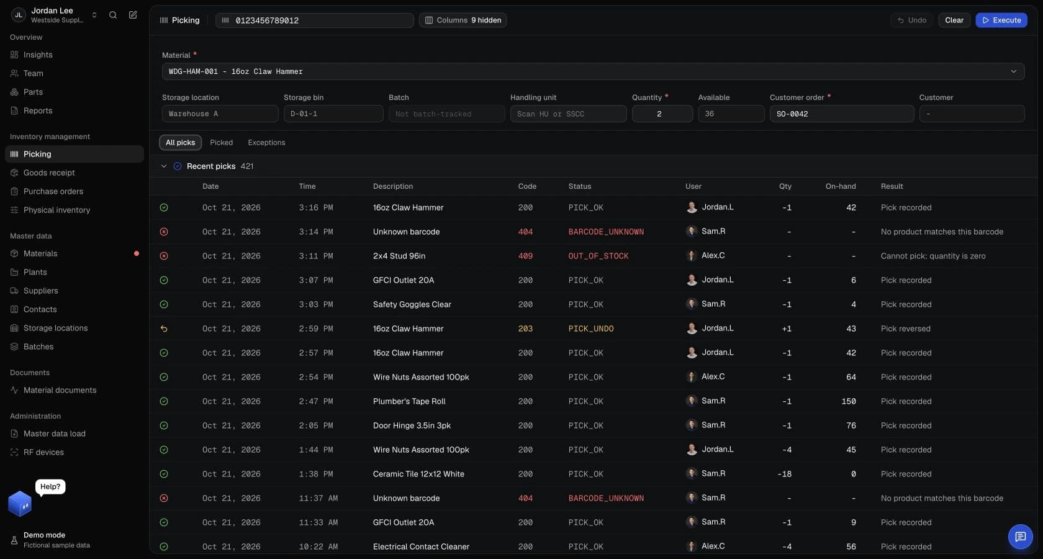This screenshot has width=1043, height=559.
Task: Open Master data load in sidebar
Action: coord(74,434)
